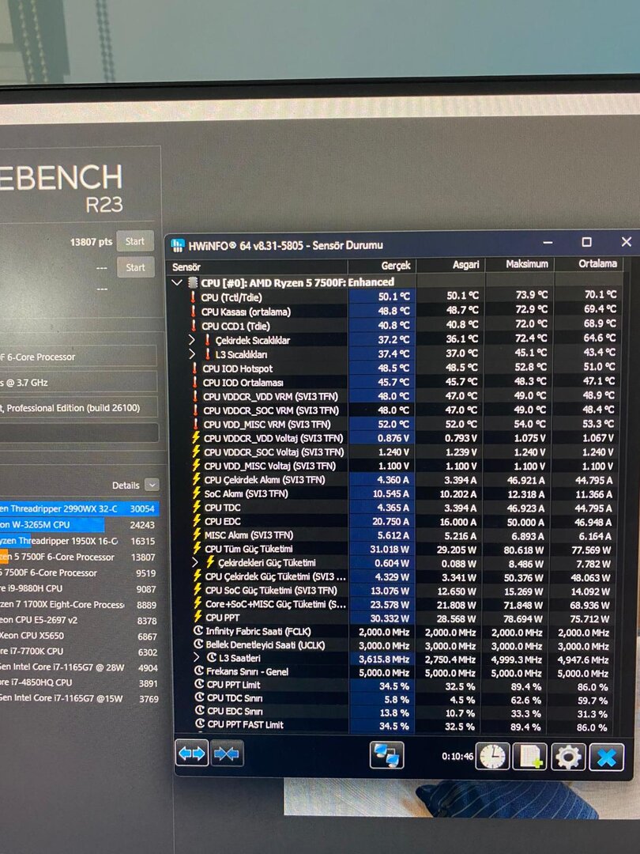Click lightning icon of CPU EDC row
Image resolution: width=640 pixels, height=854 pixels.
coord(197,520)
